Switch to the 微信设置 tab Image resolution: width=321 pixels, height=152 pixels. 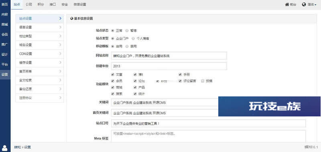[80, 4]
